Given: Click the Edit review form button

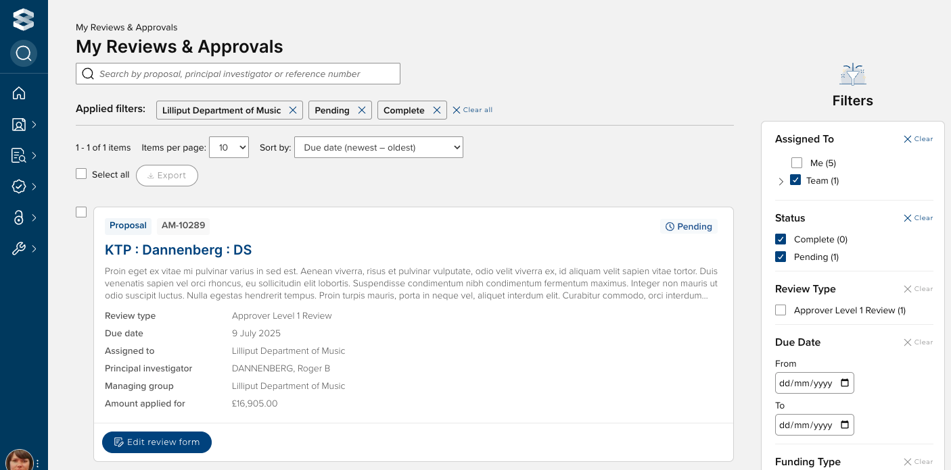Looking at the screenshot, I should pyautogui.click(x=157, y=442).
